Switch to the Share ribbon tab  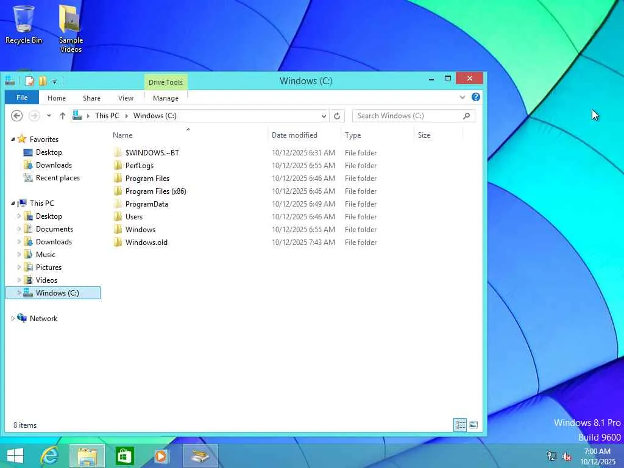pos(91,98)
